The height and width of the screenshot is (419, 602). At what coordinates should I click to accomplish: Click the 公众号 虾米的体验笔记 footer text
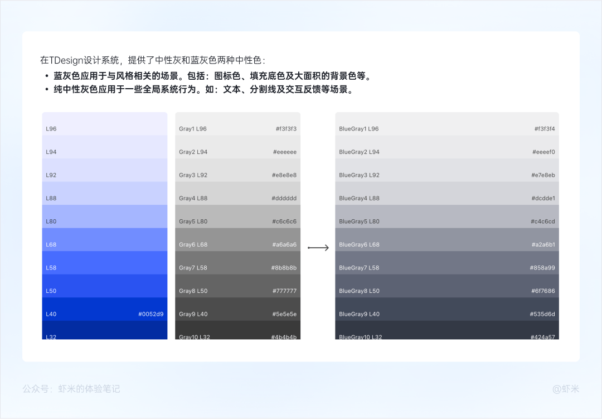pos(71,389)
